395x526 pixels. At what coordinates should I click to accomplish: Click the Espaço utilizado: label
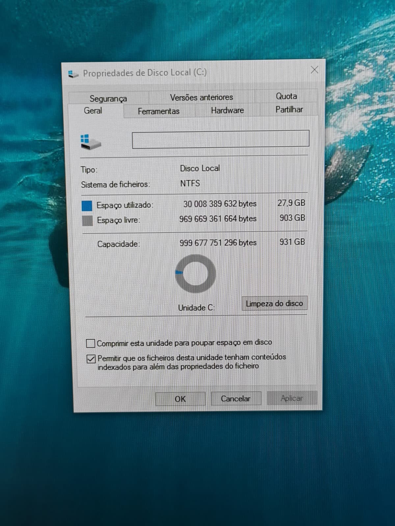[125, 205]
